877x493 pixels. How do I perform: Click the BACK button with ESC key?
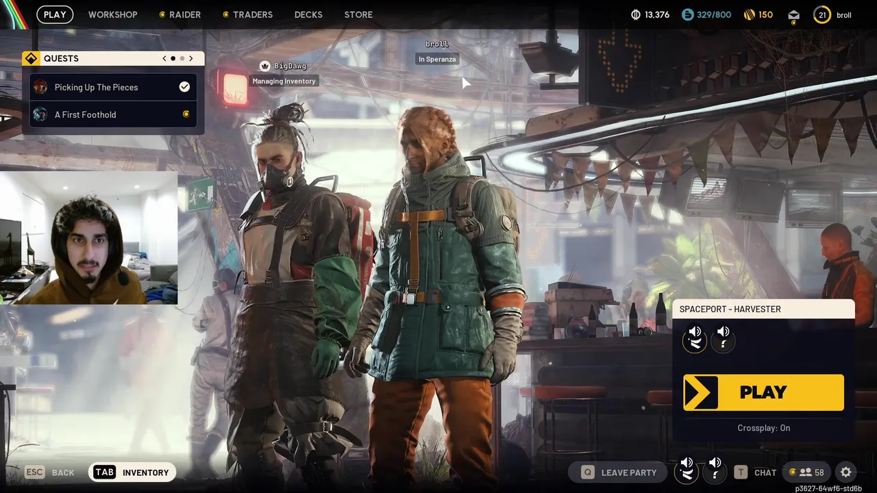49,472
